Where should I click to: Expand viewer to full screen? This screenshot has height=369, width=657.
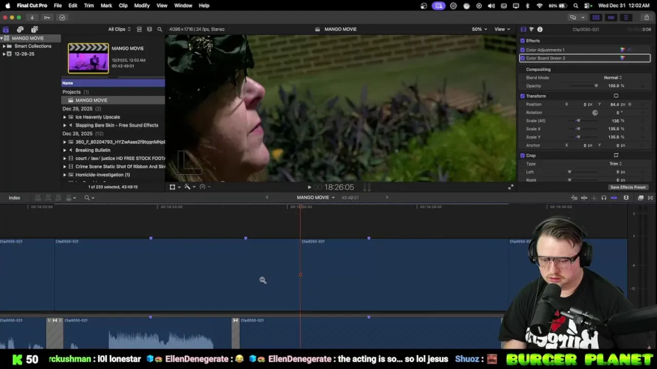[x=511, y=187]
